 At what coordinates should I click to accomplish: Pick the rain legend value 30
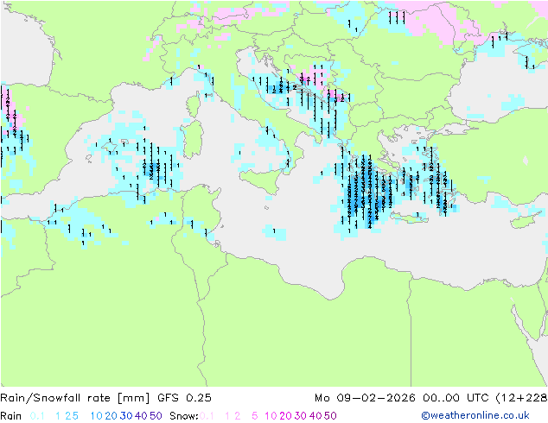pyautogui.click(x=126, y=416)
